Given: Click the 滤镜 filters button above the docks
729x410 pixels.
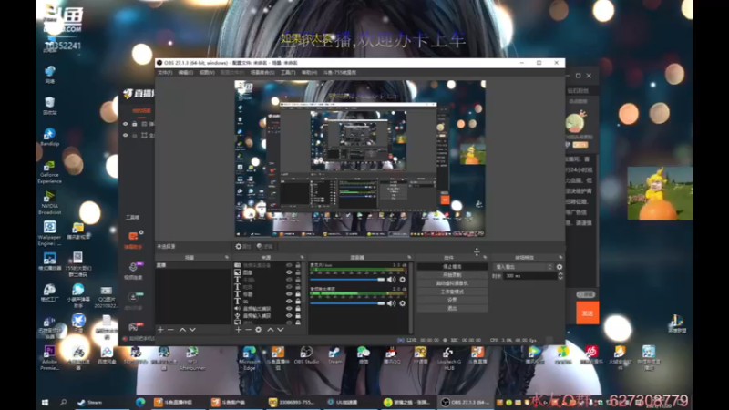Looking at the screenshot, I should tap(265, 246).
